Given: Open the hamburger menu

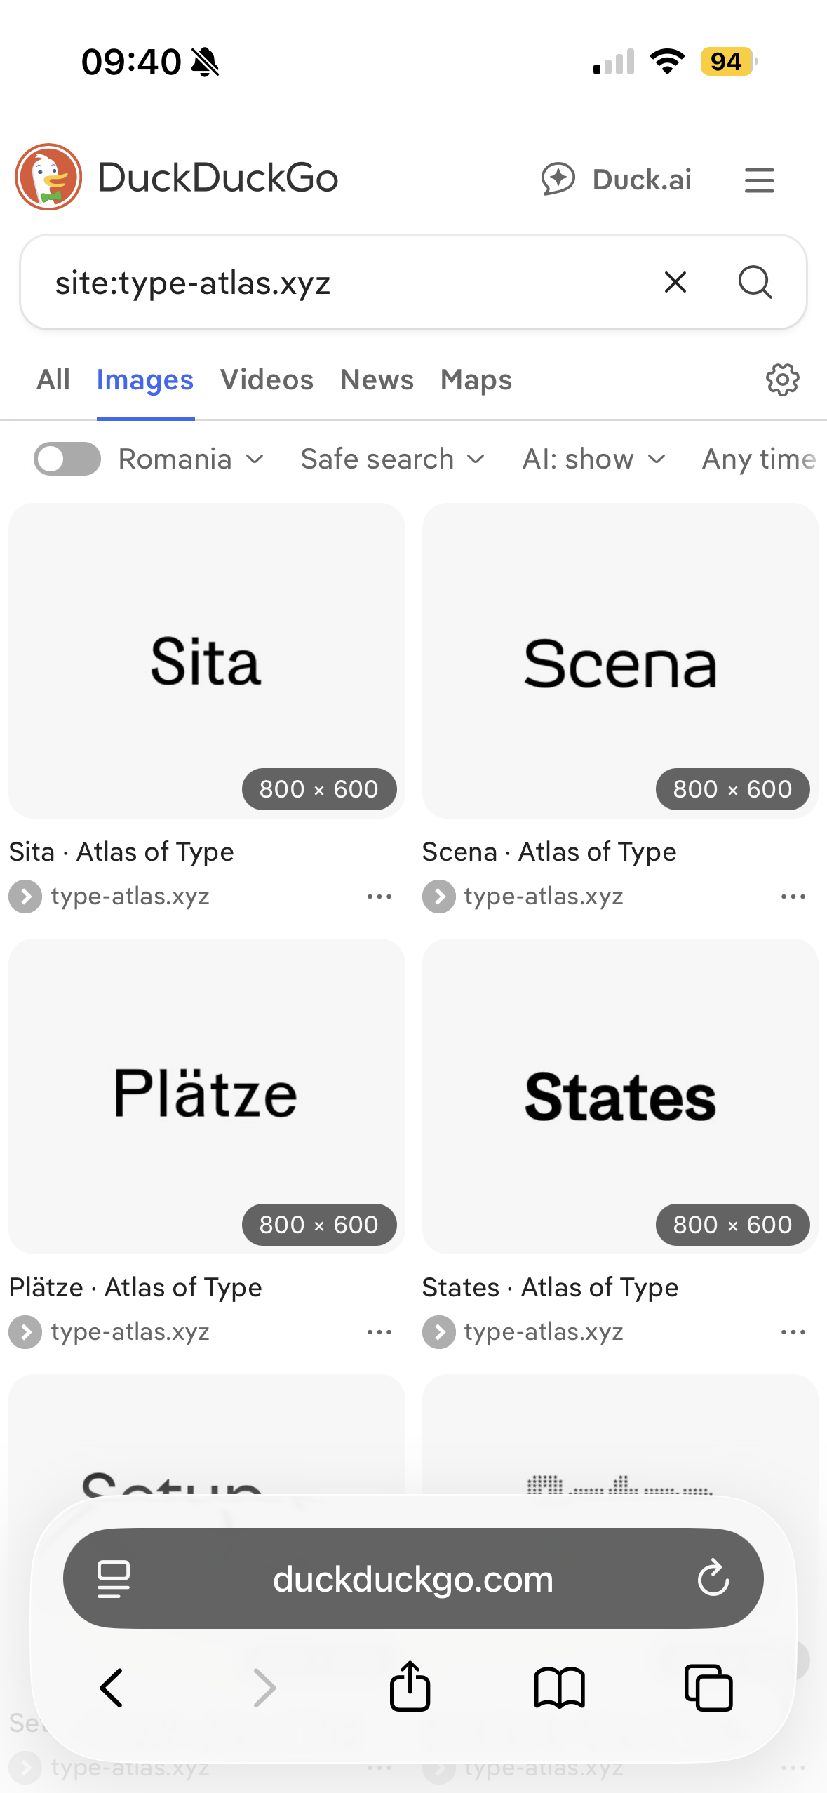Looking at the screenshot, I should (759, 180).
